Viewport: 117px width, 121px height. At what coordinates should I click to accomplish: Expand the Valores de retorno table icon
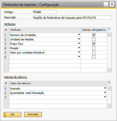(x=109, y=83)
